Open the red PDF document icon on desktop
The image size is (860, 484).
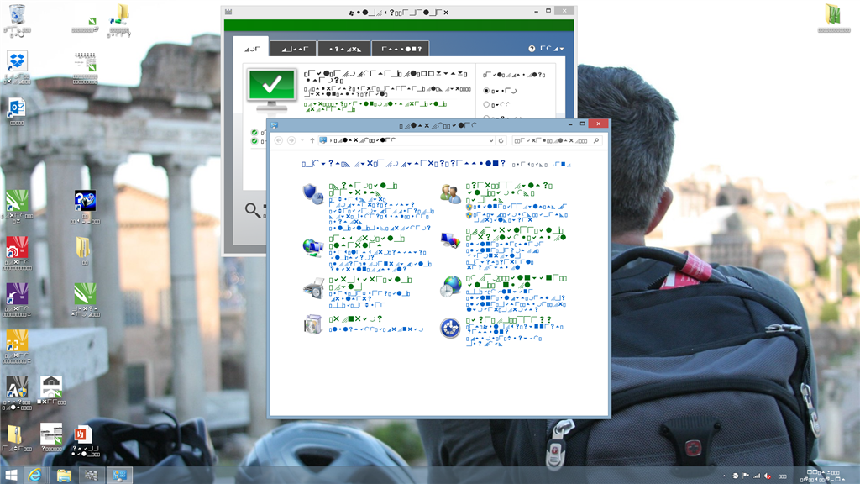click(x=83, y=434)
